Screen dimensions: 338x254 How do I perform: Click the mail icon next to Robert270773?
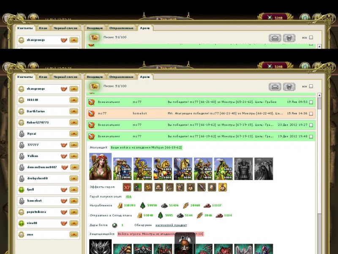pyautogui.click(x=74, y=122)
